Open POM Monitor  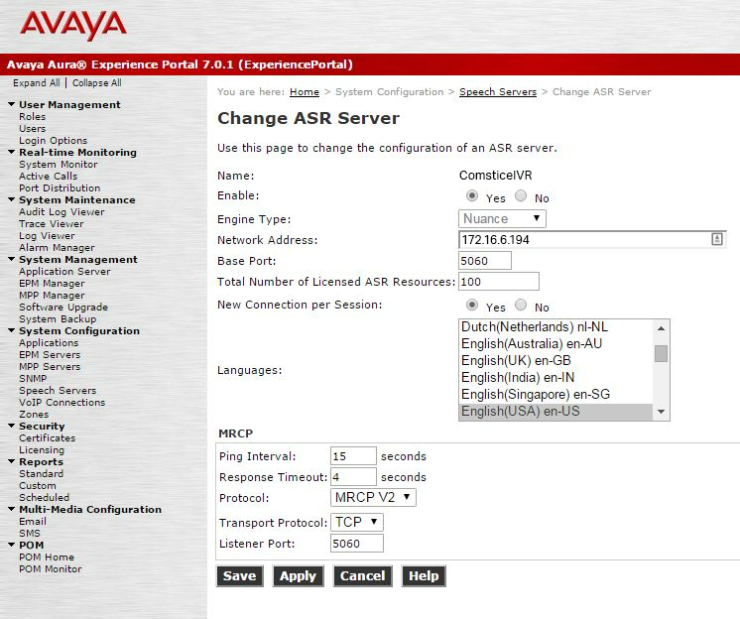50,569
